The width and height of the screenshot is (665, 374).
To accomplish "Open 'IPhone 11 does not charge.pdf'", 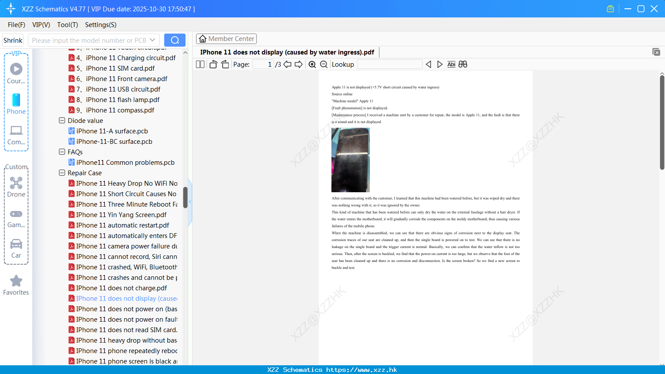I will click(118, 288).
